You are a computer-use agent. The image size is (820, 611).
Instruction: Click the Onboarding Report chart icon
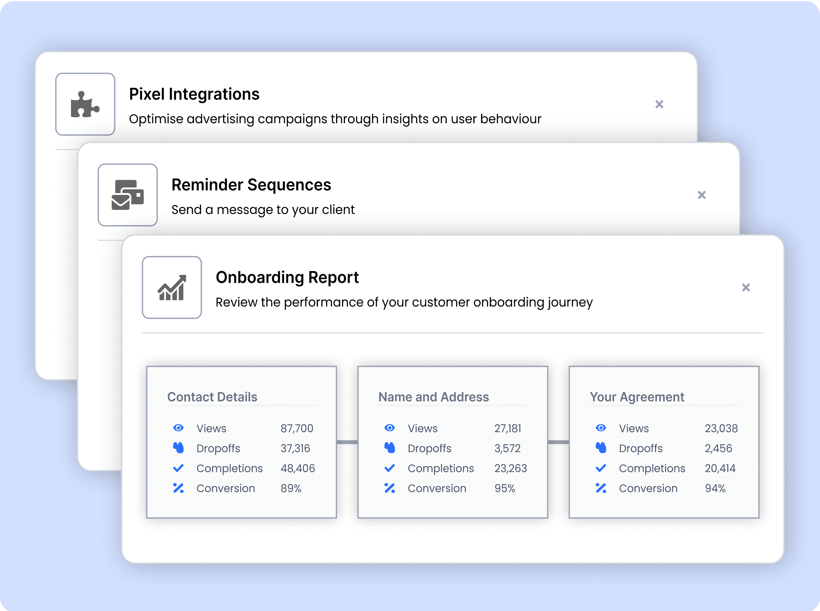click(x=172, y=287)
